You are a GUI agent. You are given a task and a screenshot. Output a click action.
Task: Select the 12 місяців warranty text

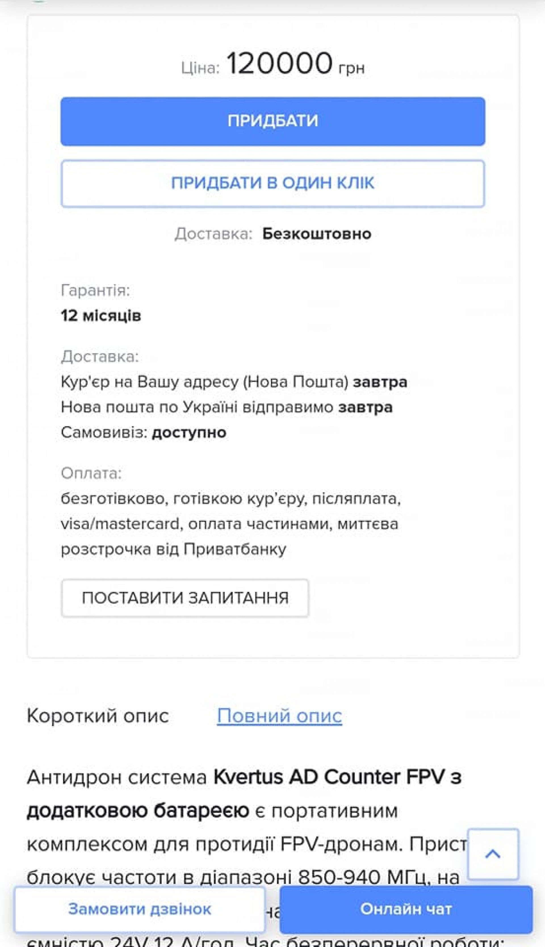101,315
